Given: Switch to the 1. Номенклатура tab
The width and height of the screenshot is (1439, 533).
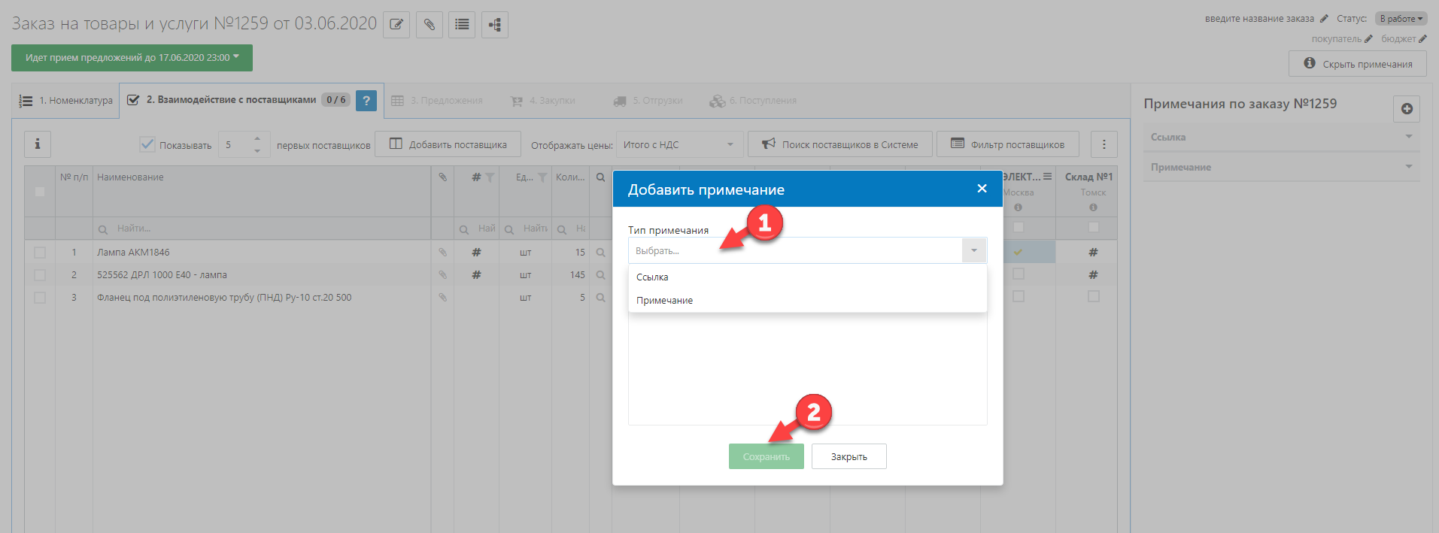Looking at the screenshot, I should 66,101.
